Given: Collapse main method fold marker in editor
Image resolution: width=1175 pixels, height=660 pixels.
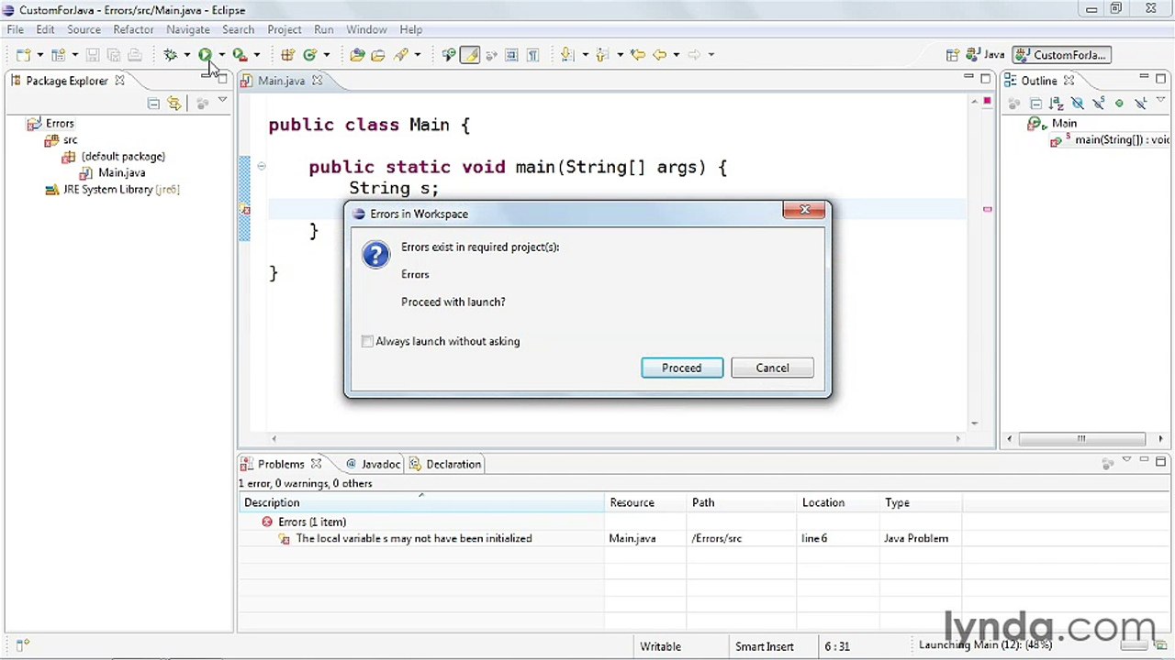Looking at the screenshot, I should [x=262, y=167].
